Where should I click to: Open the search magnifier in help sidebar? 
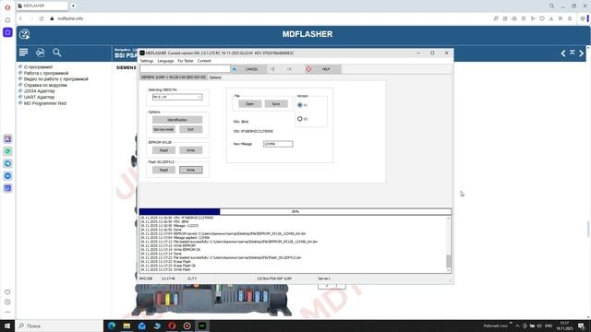(x=57, y=53)
